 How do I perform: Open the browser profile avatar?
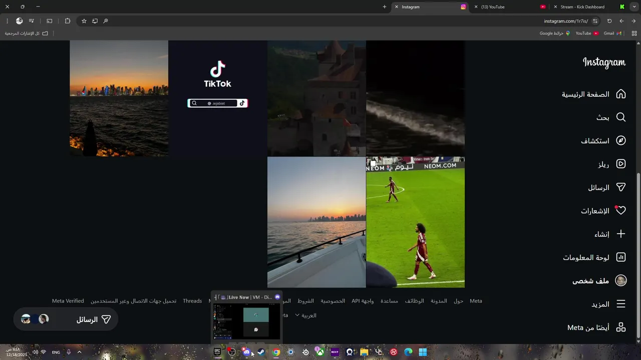tap(19, 21)
